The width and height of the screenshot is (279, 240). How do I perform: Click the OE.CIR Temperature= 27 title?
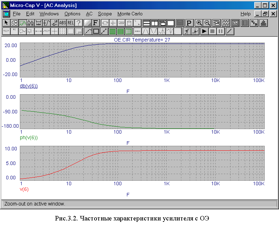click(x=142, y=40)
